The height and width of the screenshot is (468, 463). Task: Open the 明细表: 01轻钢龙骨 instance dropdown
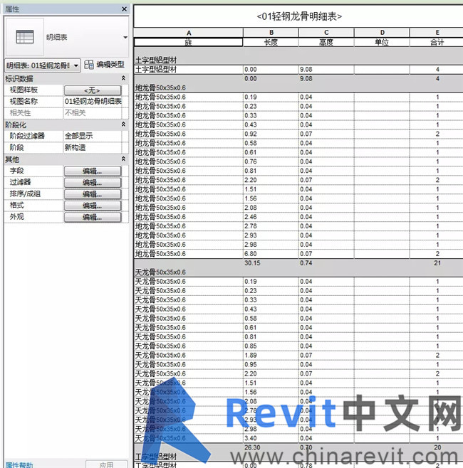(x=43, y=65)
